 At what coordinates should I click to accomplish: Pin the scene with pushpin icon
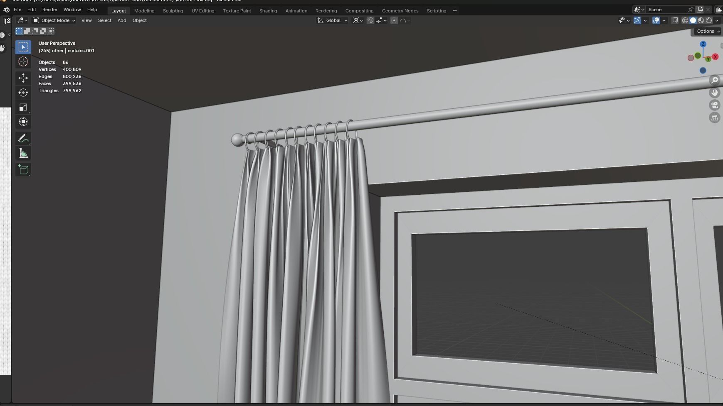pos(691,10)
